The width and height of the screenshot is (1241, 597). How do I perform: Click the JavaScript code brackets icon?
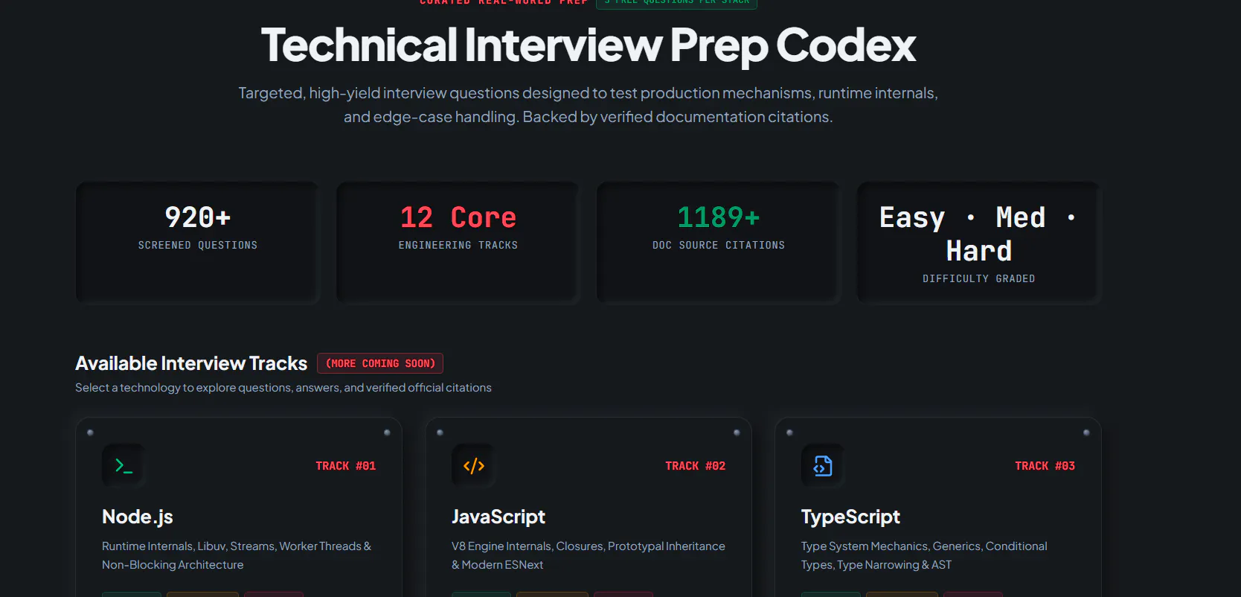(x=473, y=466)
